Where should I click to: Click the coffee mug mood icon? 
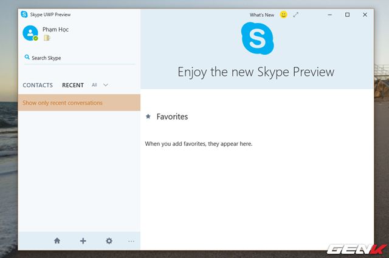coord(47,38)
